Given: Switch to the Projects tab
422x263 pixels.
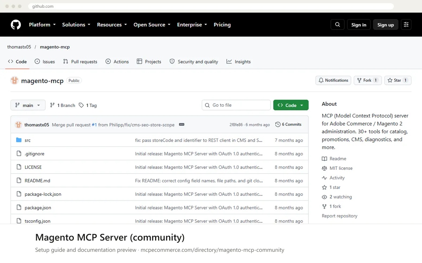Looking at the screenshot, I should (149, 62).
